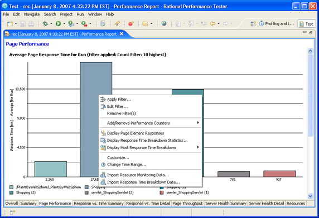Click the Save floppy disk icon

(22, 24)
